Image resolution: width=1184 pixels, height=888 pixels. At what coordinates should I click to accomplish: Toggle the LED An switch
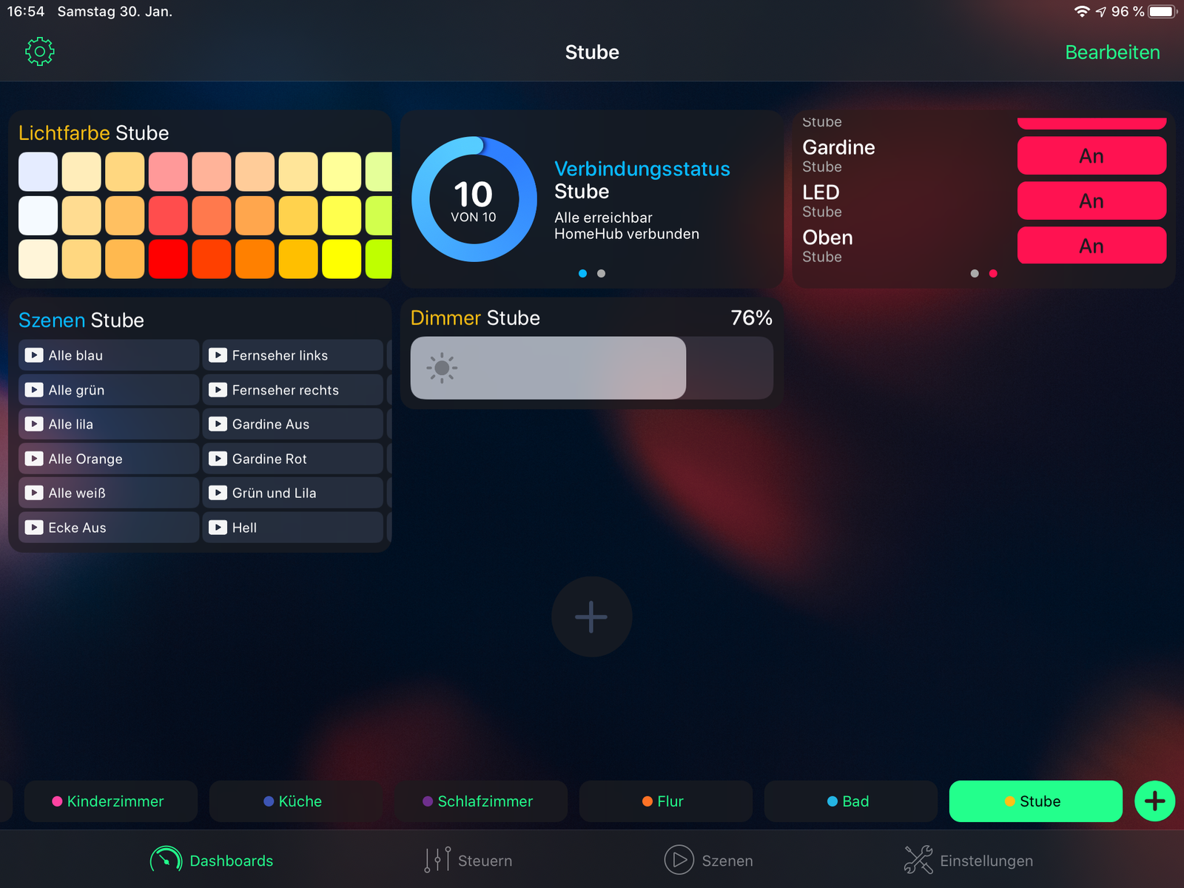point(1091,201)
